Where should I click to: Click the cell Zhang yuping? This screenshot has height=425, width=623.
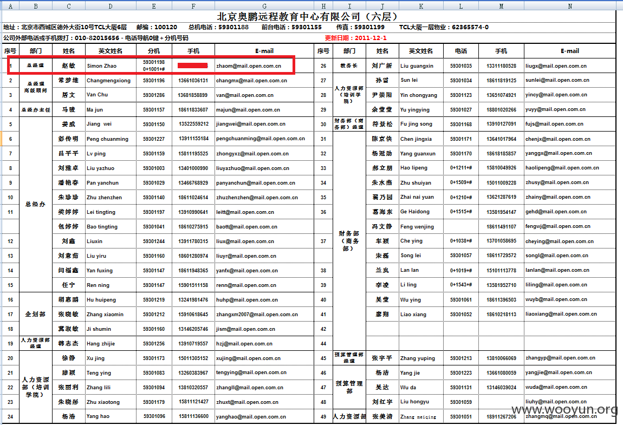pyautogui.click(x=418, y=358)
